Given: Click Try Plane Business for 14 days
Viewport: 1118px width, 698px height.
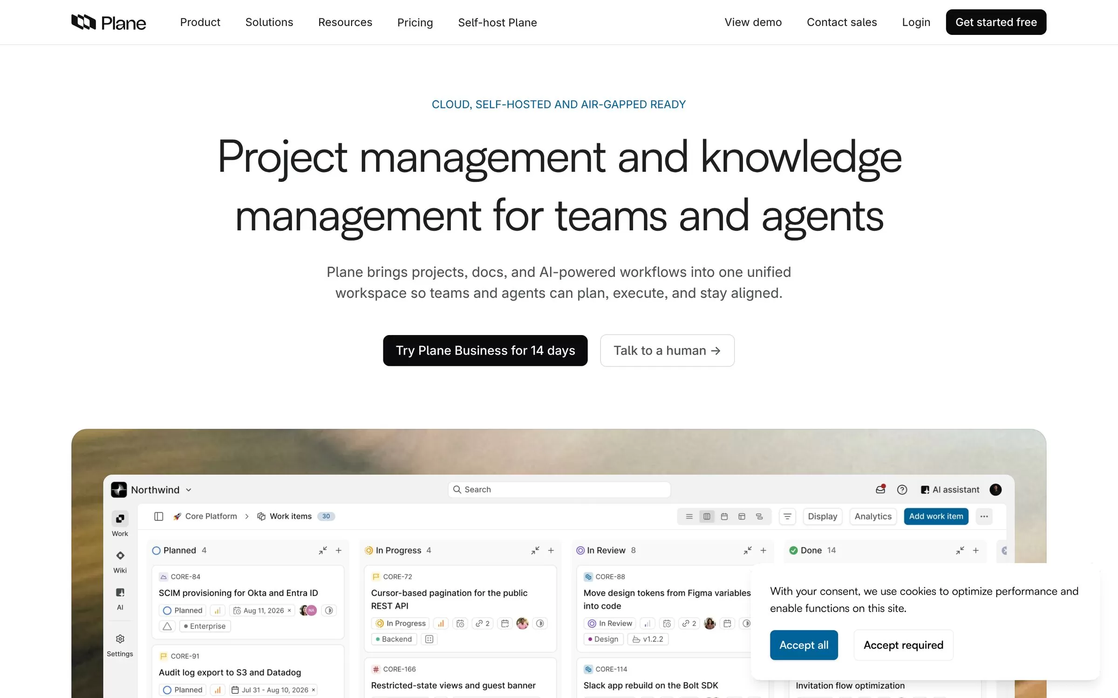Looking at the screenshot, I should pos(485,350).
